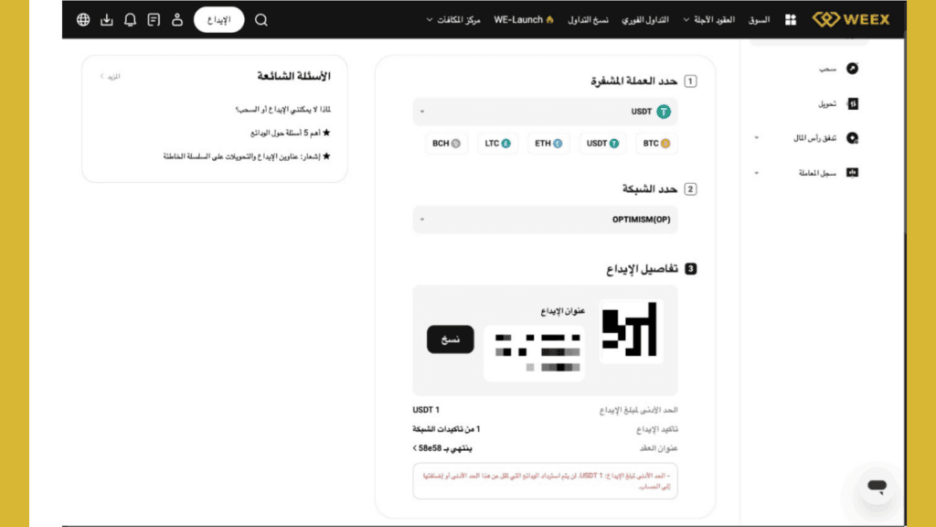The image size is (936, 527).
Task: Click the download app icon
Action: click(106, 20)
